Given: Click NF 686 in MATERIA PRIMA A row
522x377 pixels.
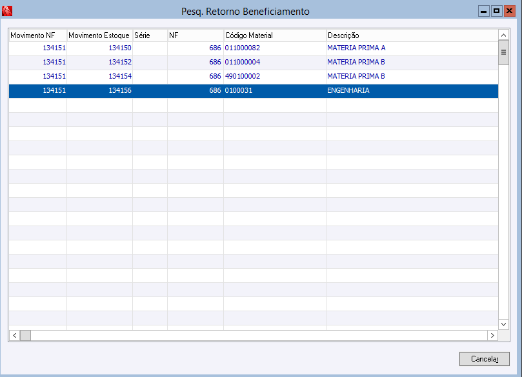Looking at the screenshot, I should pos(215,48).
